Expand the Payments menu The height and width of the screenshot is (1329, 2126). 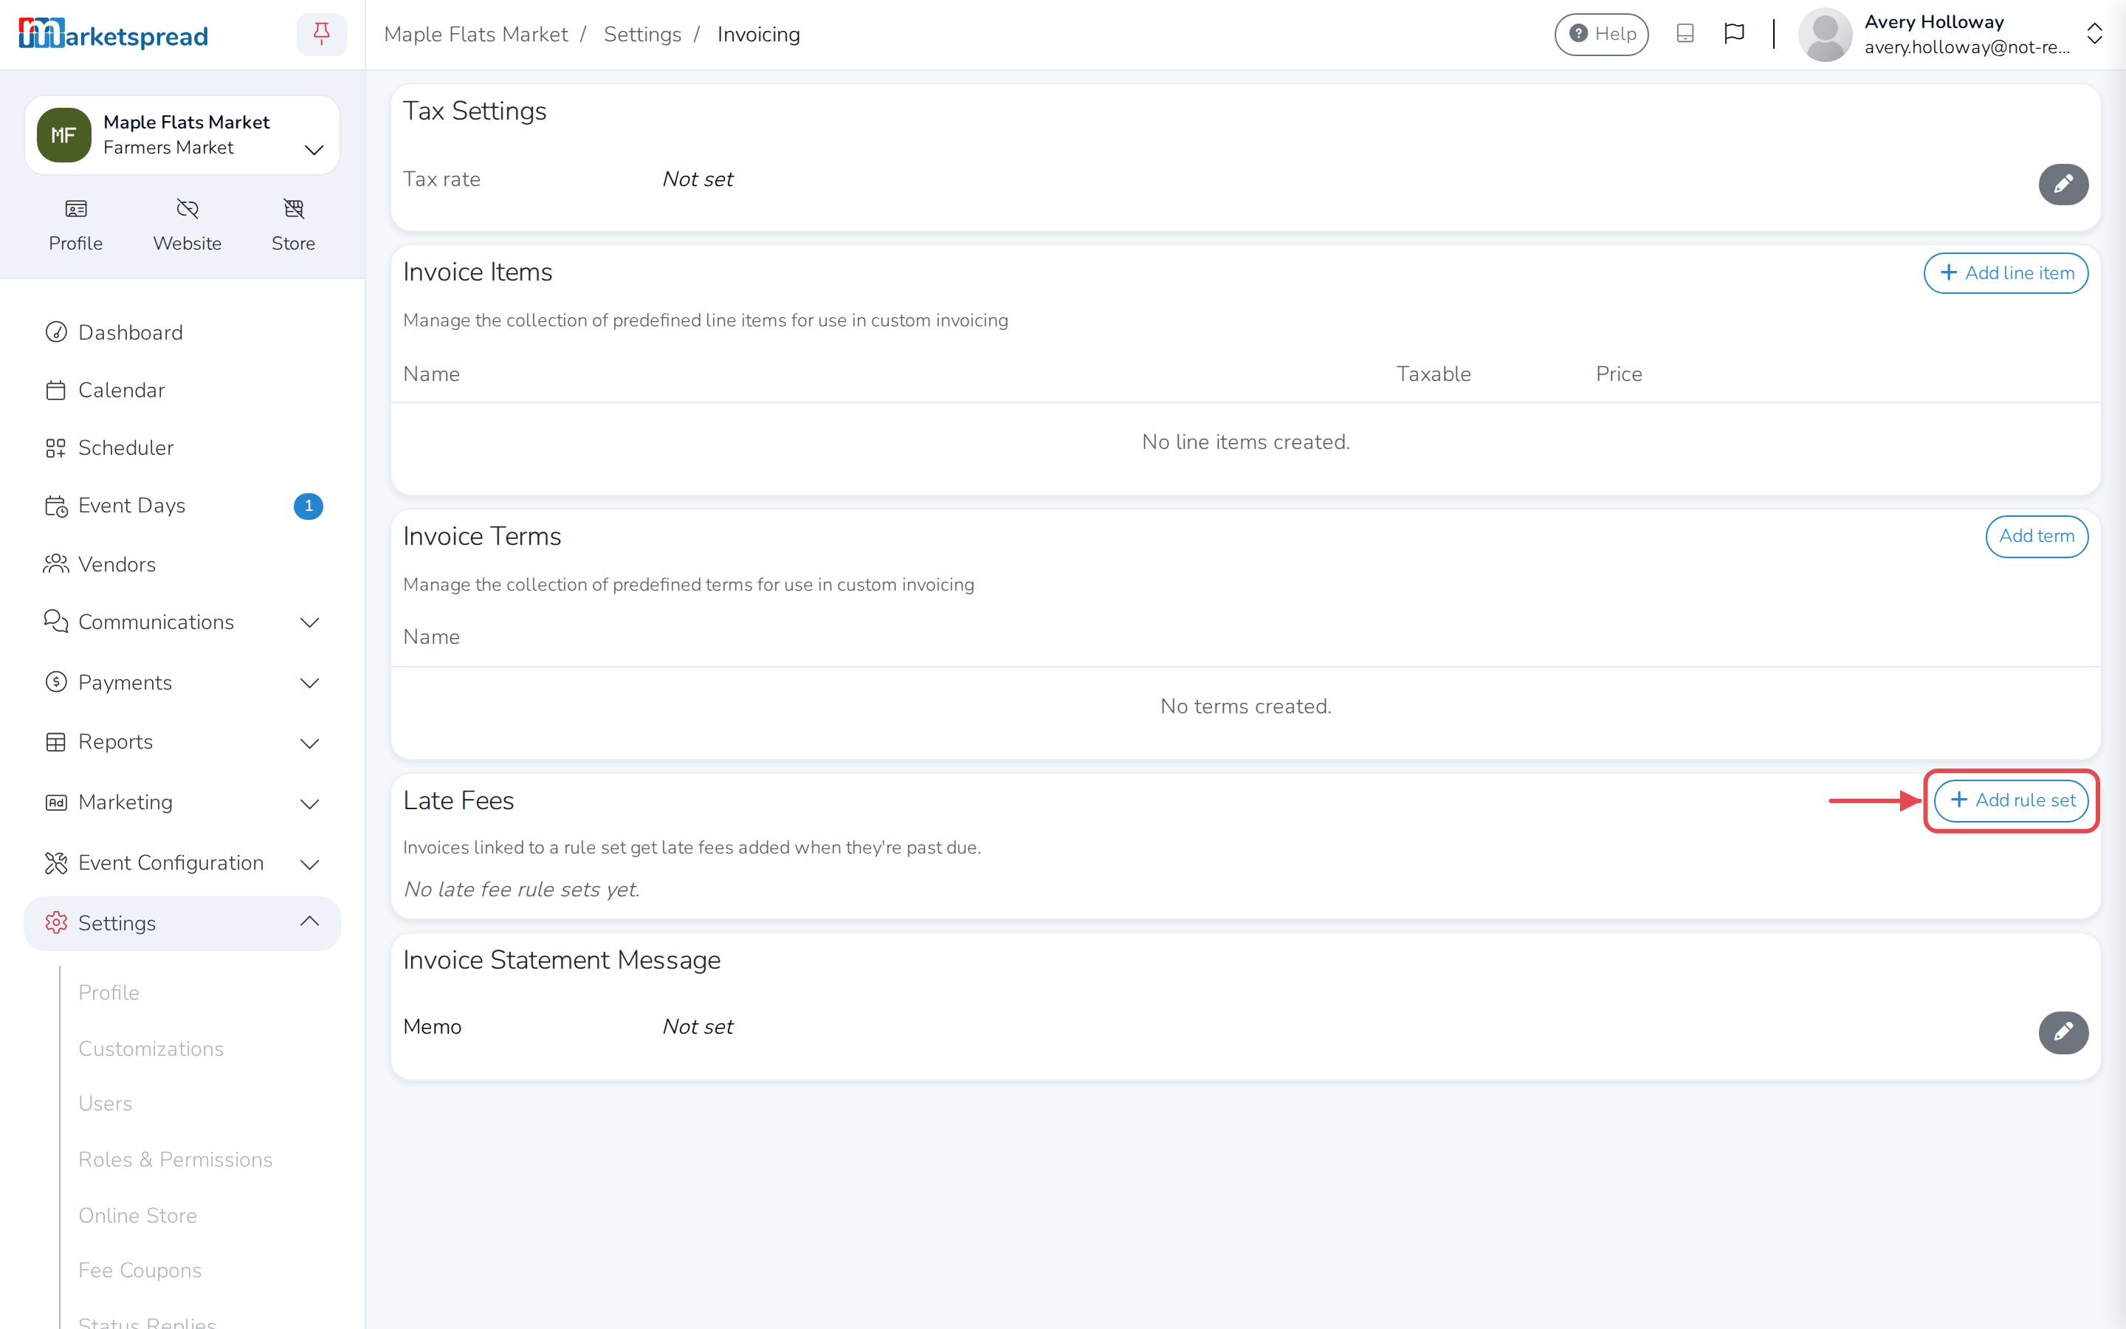[182, 683]
